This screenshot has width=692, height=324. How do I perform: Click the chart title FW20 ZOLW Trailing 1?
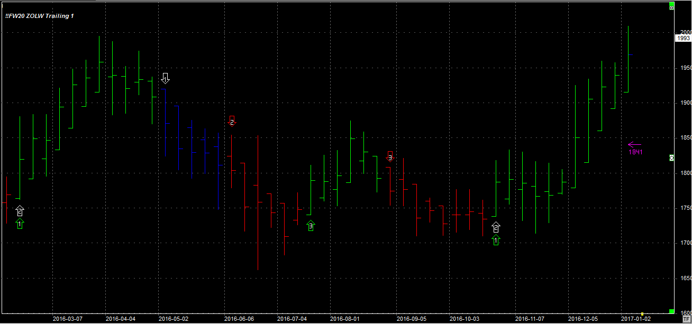(40, 16)
